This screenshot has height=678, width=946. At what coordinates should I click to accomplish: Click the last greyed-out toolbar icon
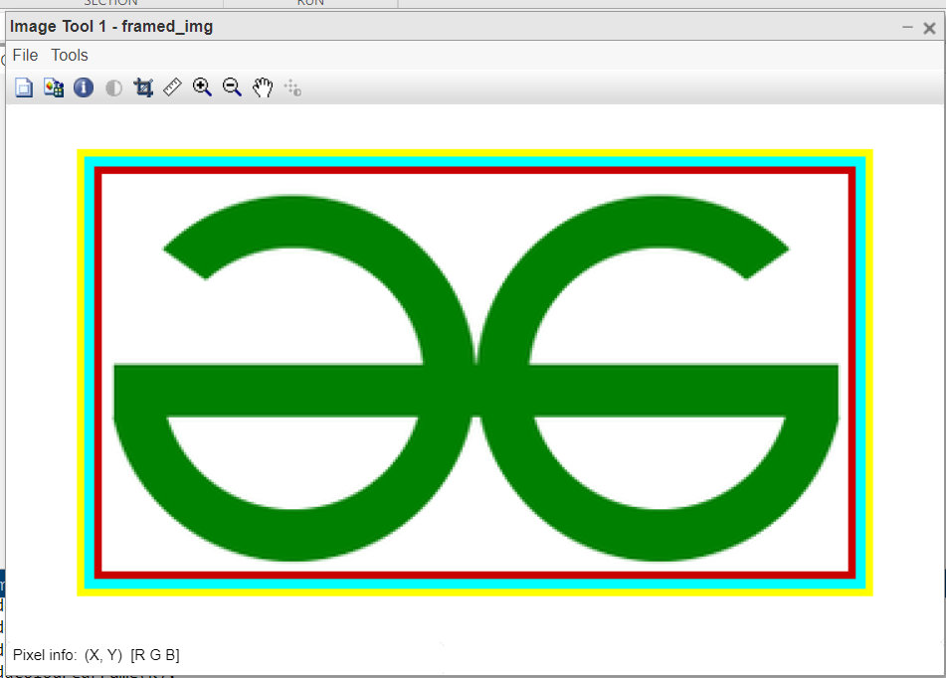[292, 88]
